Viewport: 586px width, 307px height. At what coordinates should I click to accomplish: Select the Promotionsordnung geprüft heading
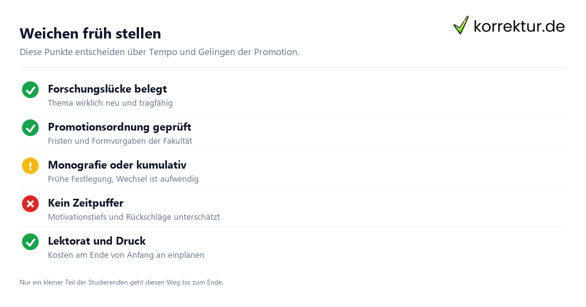(120, 127)
